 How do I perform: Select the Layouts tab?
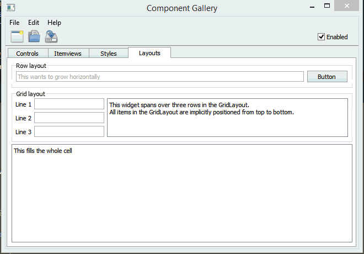click(x=149, y=53)
